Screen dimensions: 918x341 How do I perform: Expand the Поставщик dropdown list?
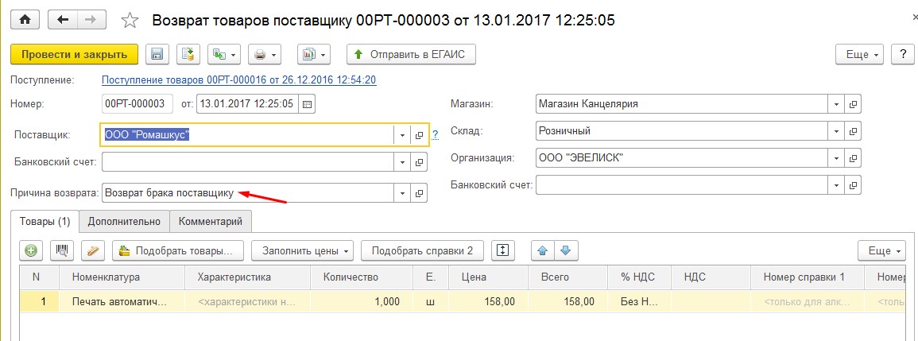(402, 135)
